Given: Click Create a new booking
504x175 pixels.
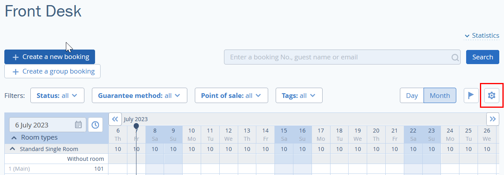Looking at the screenshot, I should (50, 57).
